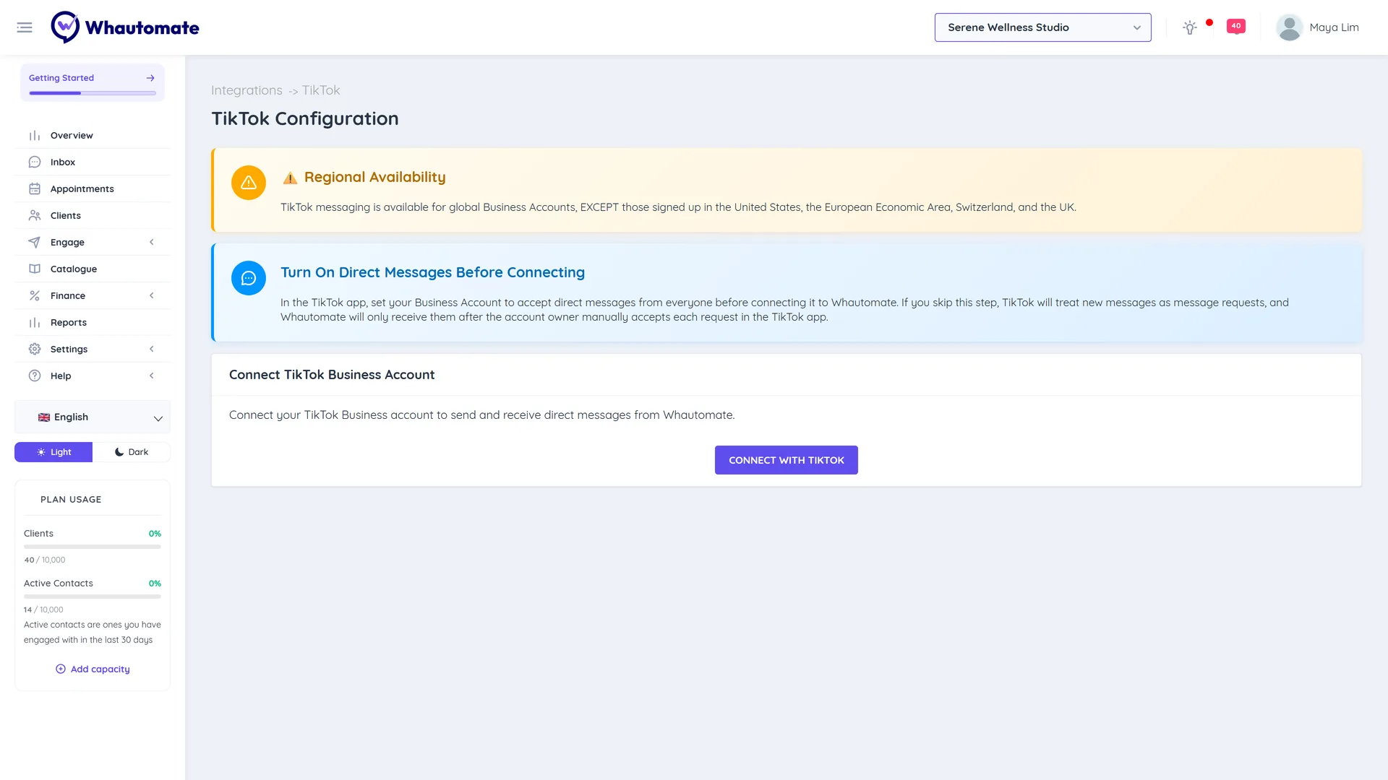The height and width of the screenshot is (780, 1388).
Task: Open the Serene Wellness Studio dropdown
Action: click(1042, 27)
